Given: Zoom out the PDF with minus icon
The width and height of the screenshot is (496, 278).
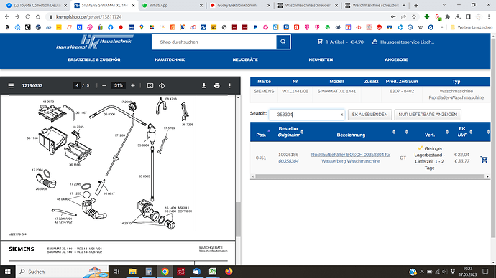Looking at the screenshot, I should [x=104, y=86].
